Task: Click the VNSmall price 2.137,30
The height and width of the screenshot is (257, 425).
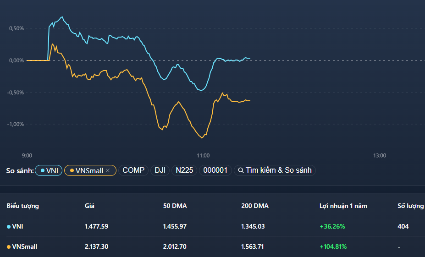Action: (x=96, y=247)
